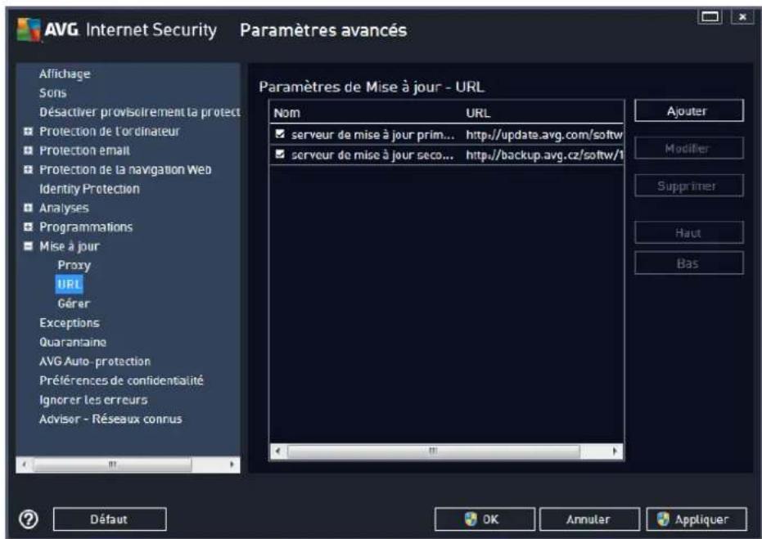Open Proxy update settings
The width and height of the screenshot is (762, 539).
point(74,265)
